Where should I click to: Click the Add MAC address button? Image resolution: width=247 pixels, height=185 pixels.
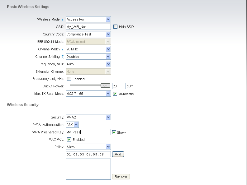coord(118,154)
